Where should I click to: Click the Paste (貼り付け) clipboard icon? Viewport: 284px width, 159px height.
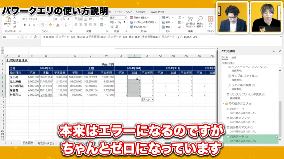8,20
